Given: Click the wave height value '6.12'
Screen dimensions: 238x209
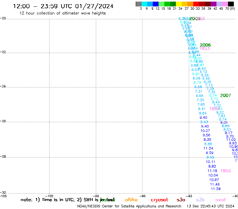Looking at the screenshot, I should pyautogui.click(x=203, y=72).
